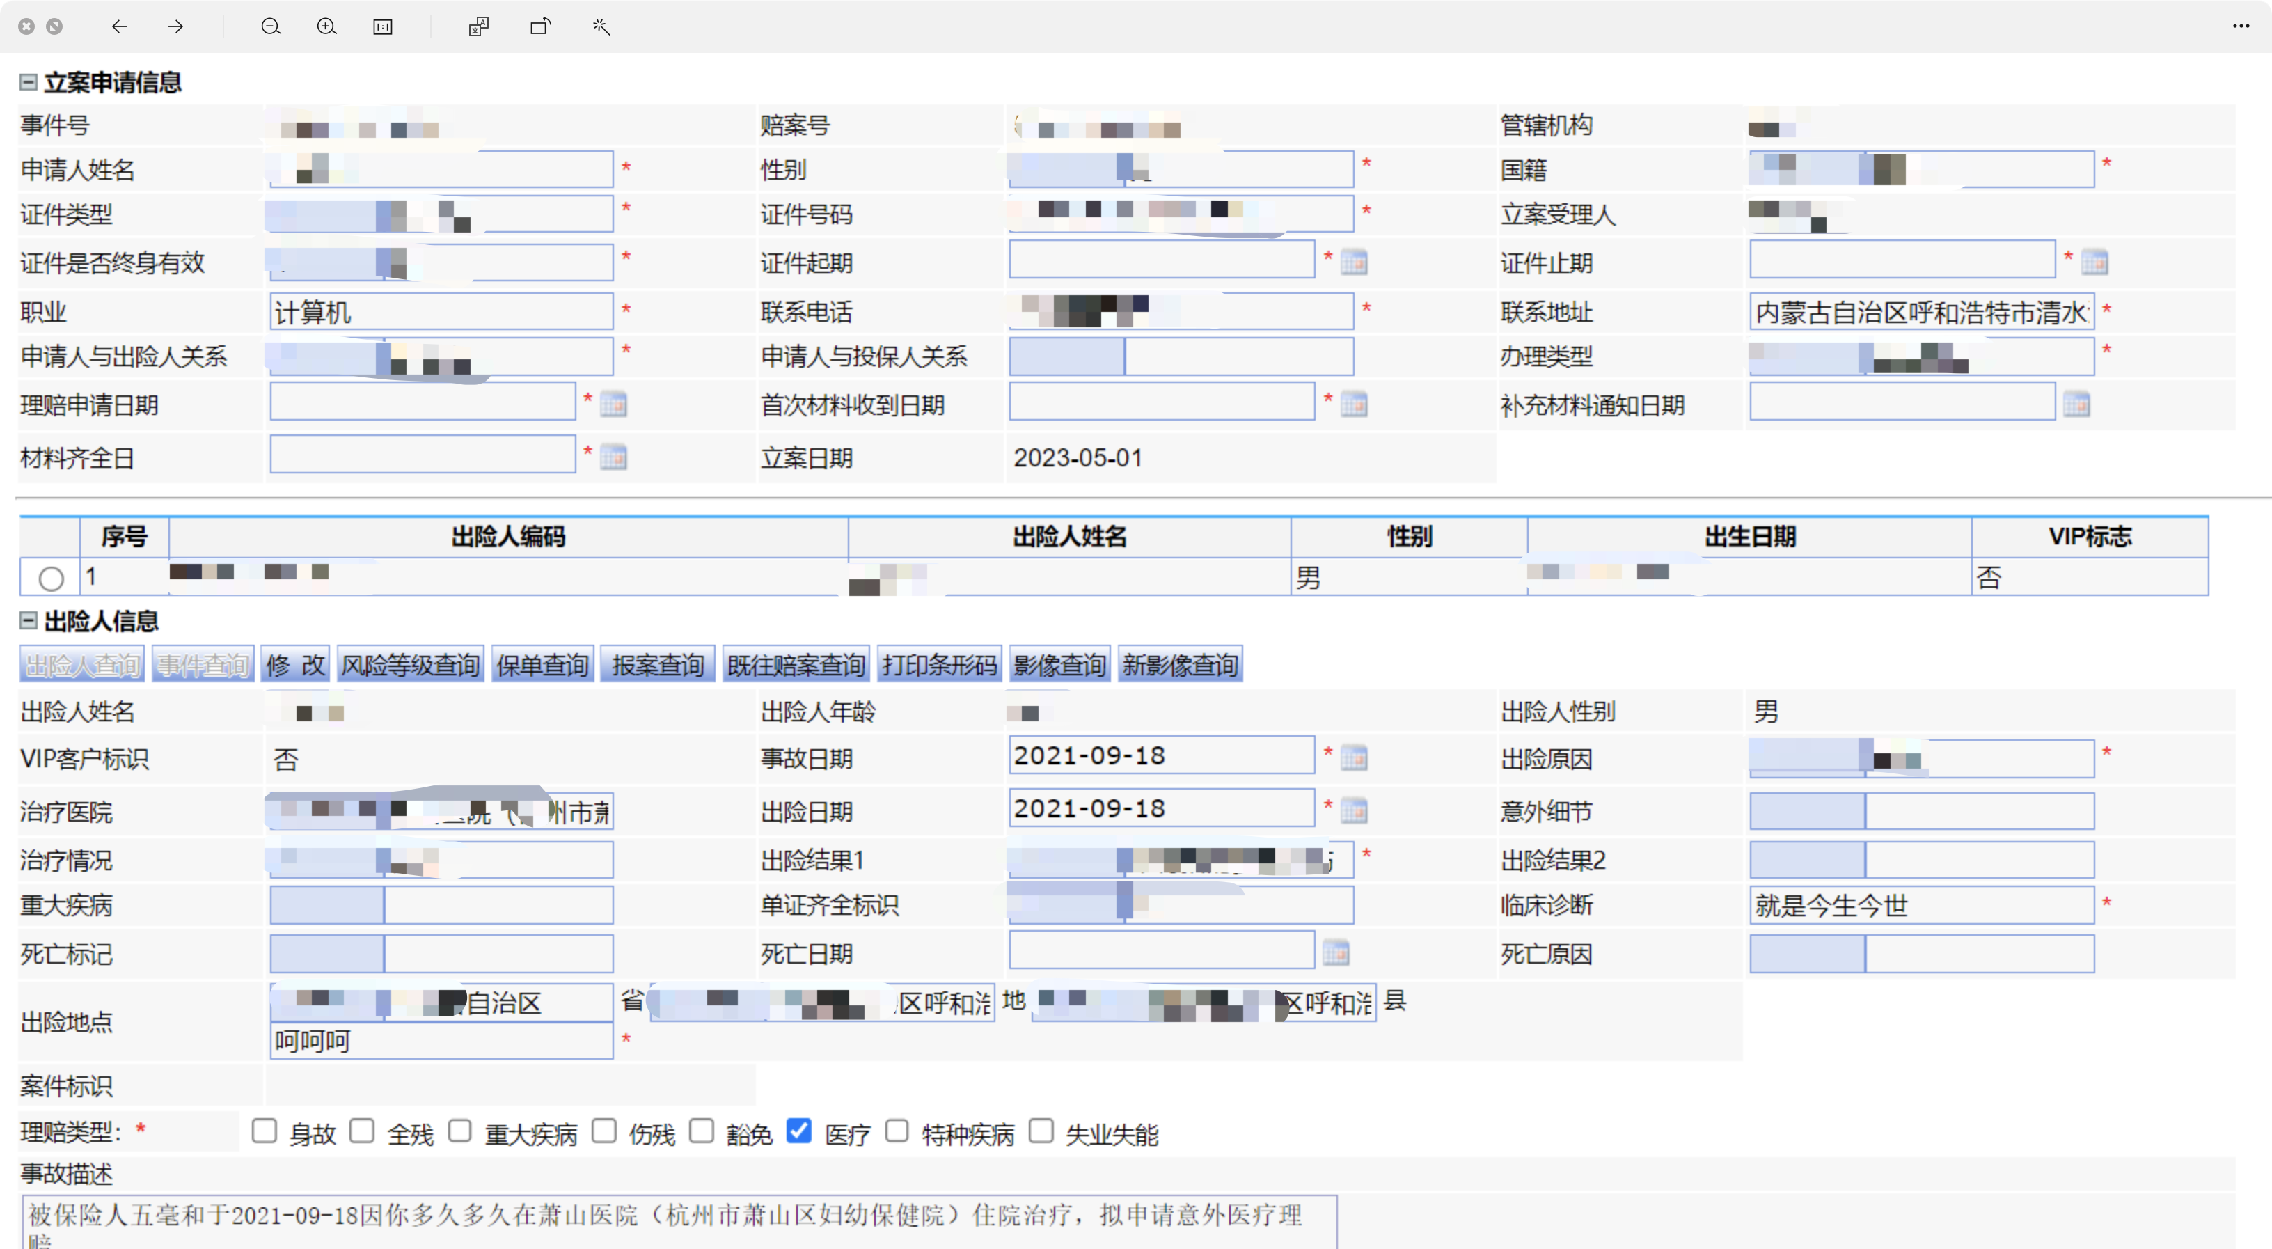Open calendar picker for 补充材料通知日期
This screenshot has width=2272, height=1249.
coord(2076,404)
